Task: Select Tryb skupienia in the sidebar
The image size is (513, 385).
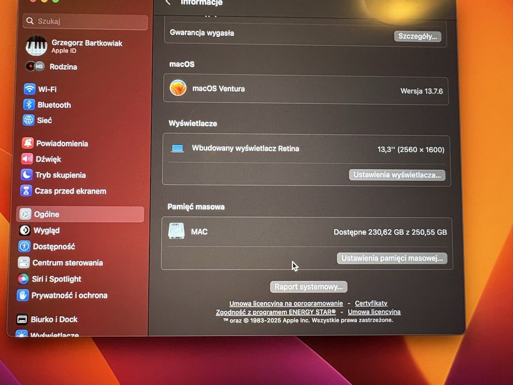Action: coord(53,175)
